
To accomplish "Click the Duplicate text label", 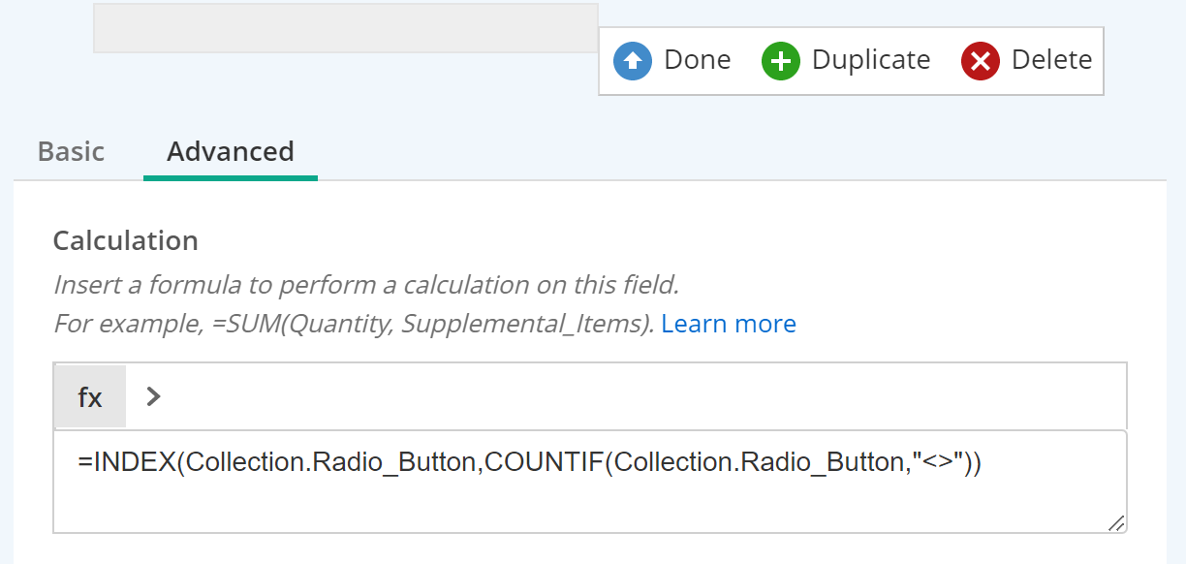I will click(x=871, y=60).
